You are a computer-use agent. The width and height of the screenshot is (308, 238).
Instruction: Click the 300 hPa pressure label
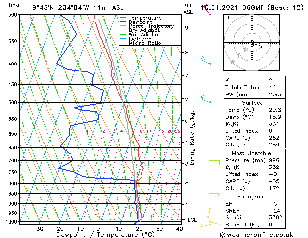[14, 15]
